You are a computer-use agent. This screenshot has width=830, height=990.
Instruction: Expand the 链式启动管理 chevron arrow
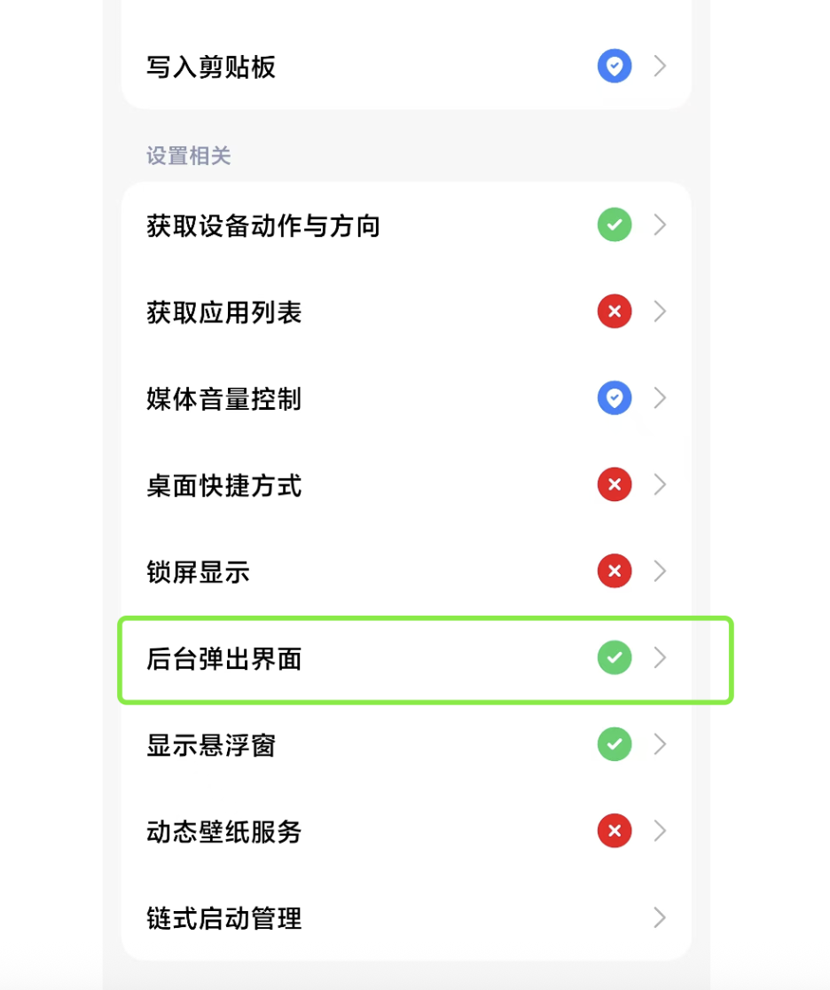660,917
